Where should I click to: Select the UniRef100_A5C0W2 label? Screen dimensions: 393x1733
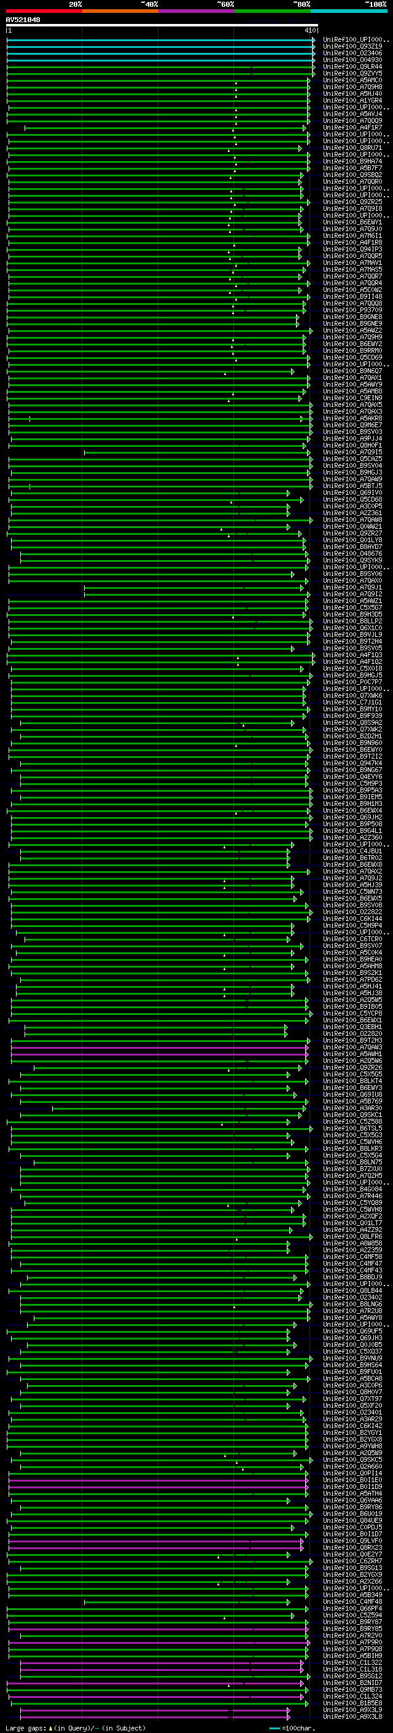(x=352, y=290)
